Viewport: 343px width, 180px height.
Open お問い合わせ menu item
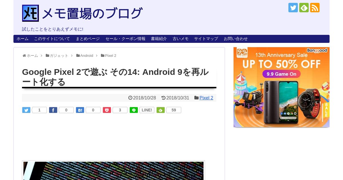click(236, 39)
